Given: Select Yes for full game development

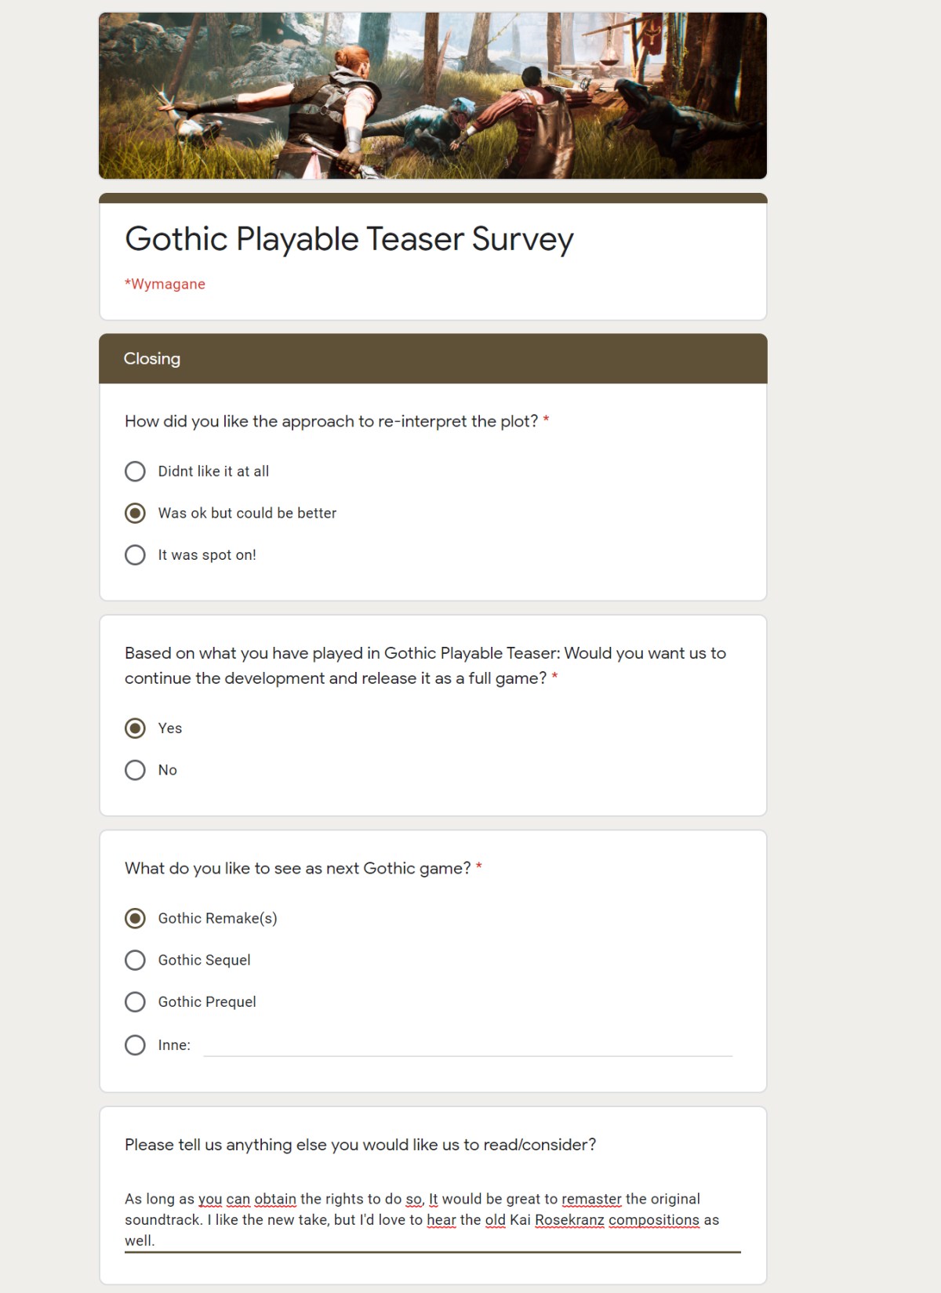Looking at the screenshot, I should 135,728.
